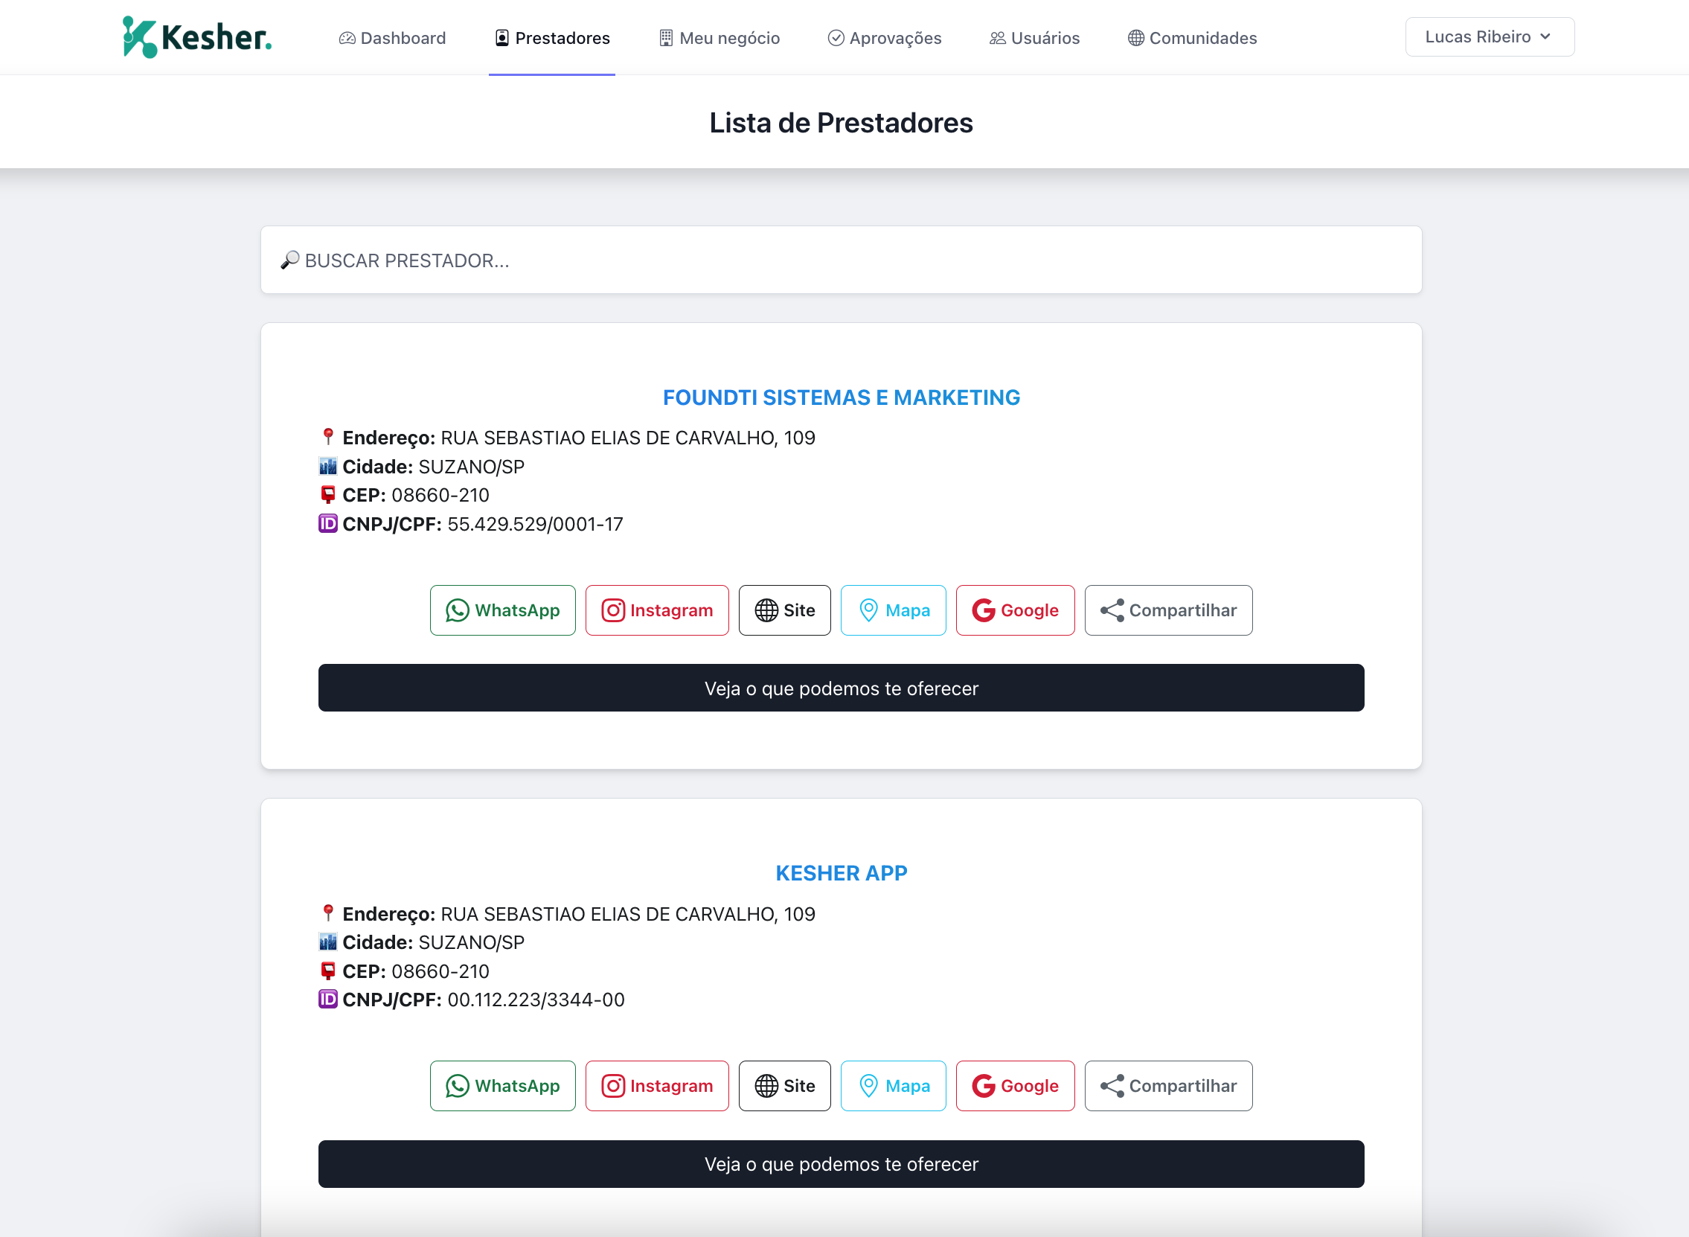
Task: Open Google page for FOUNDTI SISTEMAS
Action: tap(1015, 610)
